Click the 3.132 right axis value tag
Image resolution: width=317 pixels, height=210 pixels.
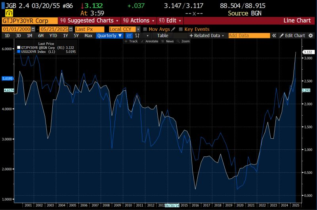pos(308,52)
